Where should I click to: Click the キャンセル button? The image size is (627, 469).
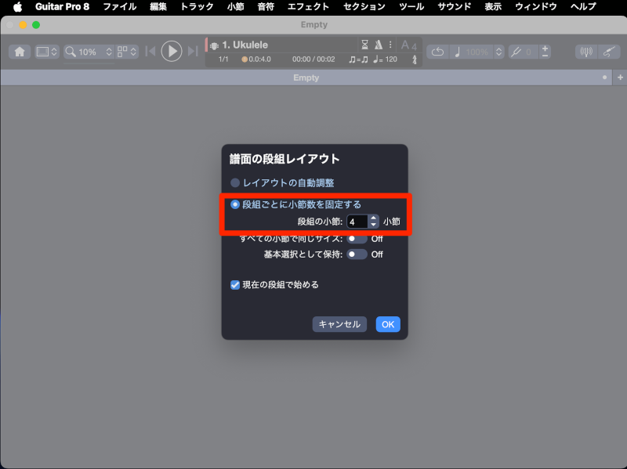[x=339, y=324]
